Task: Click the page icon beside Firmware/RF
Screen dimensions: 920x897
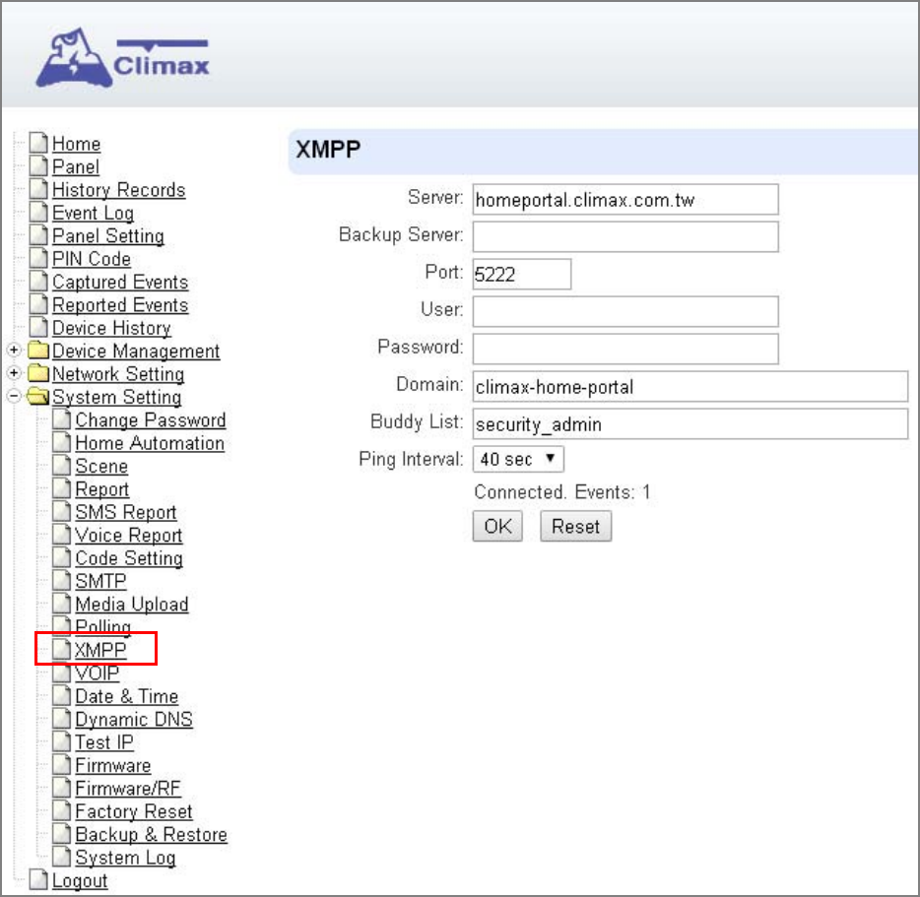Action: click(x=62, y=788)
